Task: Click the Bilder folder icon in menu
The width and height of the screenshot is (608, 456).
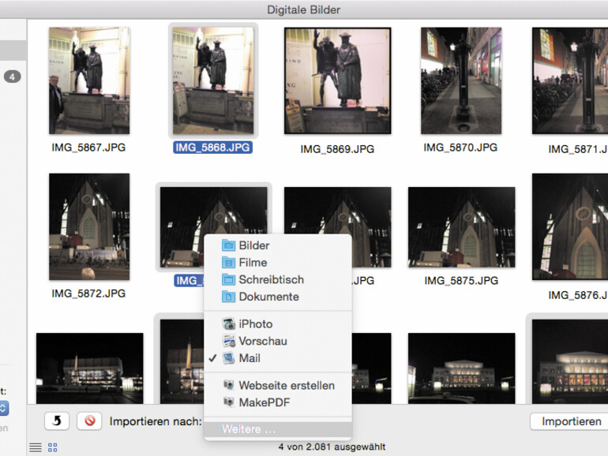Action: pyautogui.click(x=228, y=245)
